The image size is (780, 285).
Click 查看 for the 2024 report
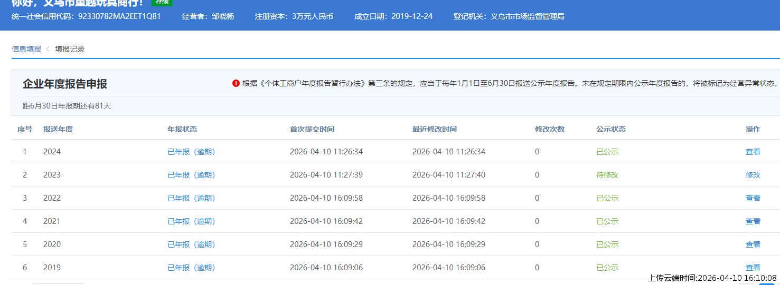(x=753, y=152)
